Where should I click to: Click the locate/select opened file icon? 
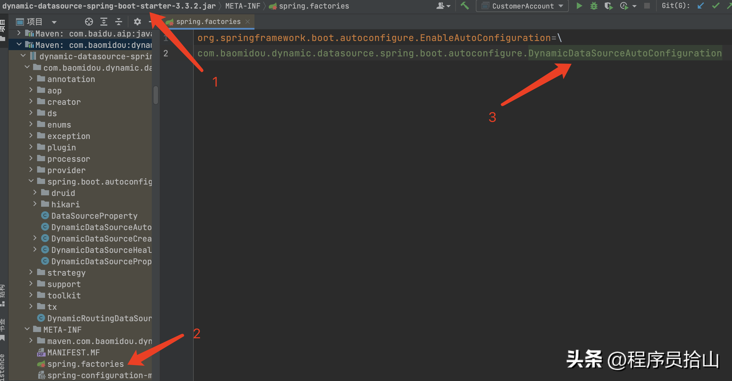coord(89,22)
